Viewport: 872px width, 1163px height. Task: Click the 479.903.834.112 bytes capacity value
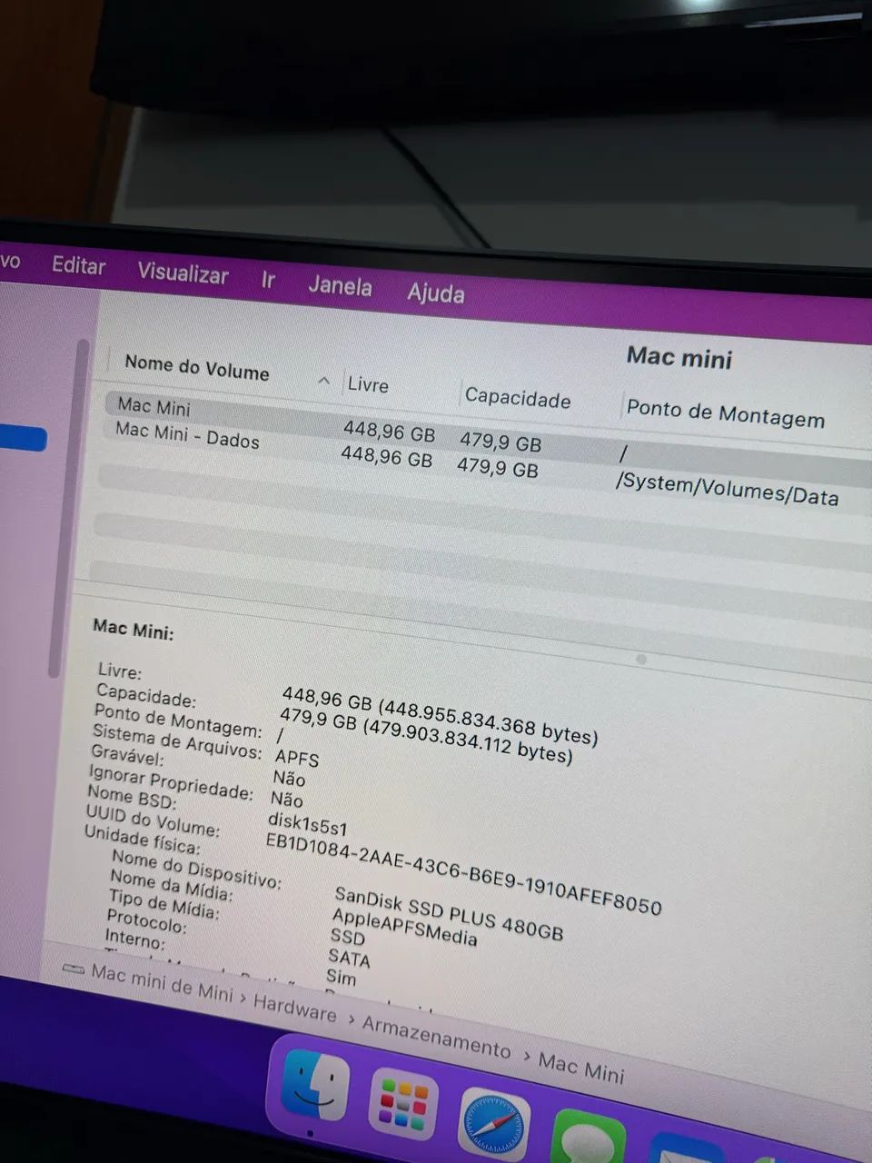point(468,741)
